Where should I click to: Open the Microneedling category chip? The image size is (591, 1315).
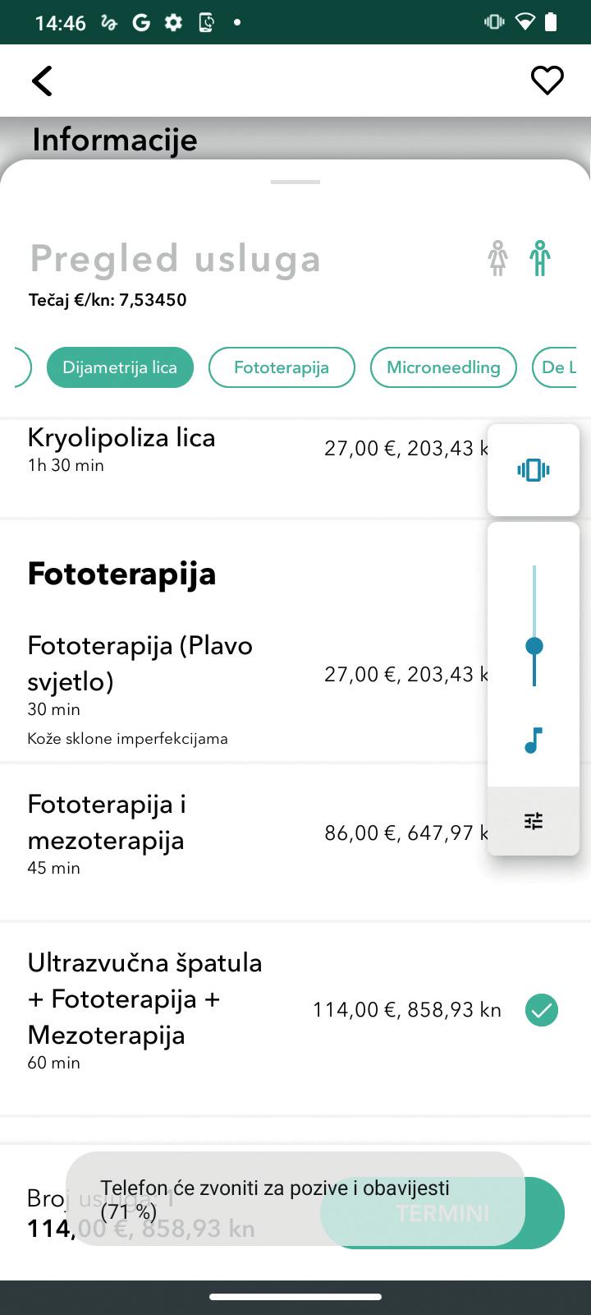coord(443,367)
